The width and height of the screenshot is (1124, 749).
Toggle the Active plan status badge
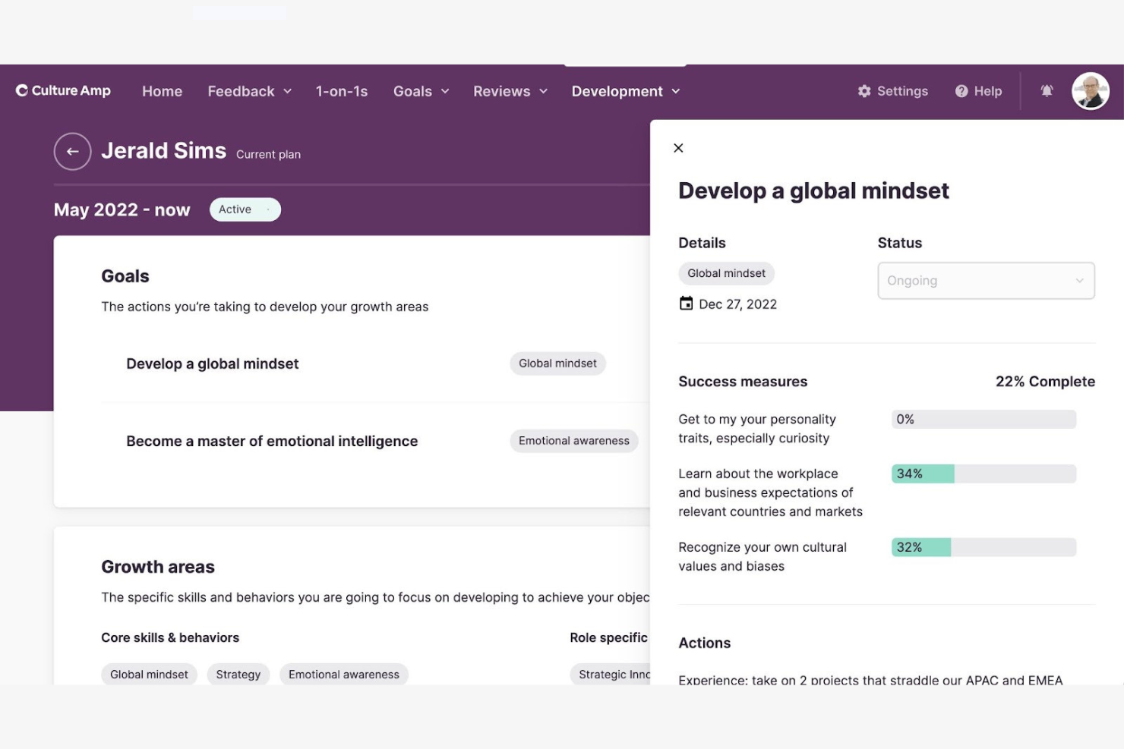click(x=245, y=209)
